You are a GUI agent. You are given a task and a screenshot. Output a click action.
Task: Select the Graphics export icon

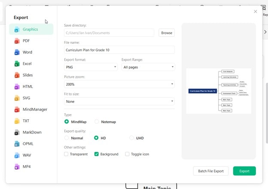coord(17,29)
